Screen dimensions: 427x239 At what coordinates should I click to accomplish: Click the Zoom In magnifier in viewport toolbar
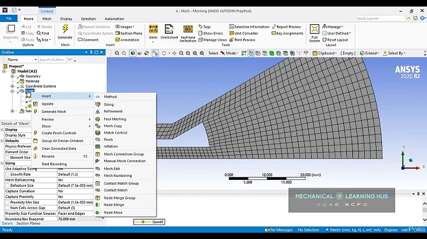117,53
